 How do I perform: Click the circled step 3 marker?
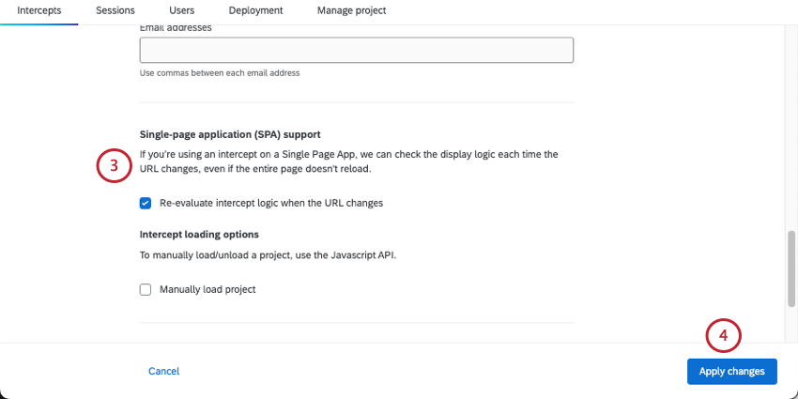pos(114,166)
